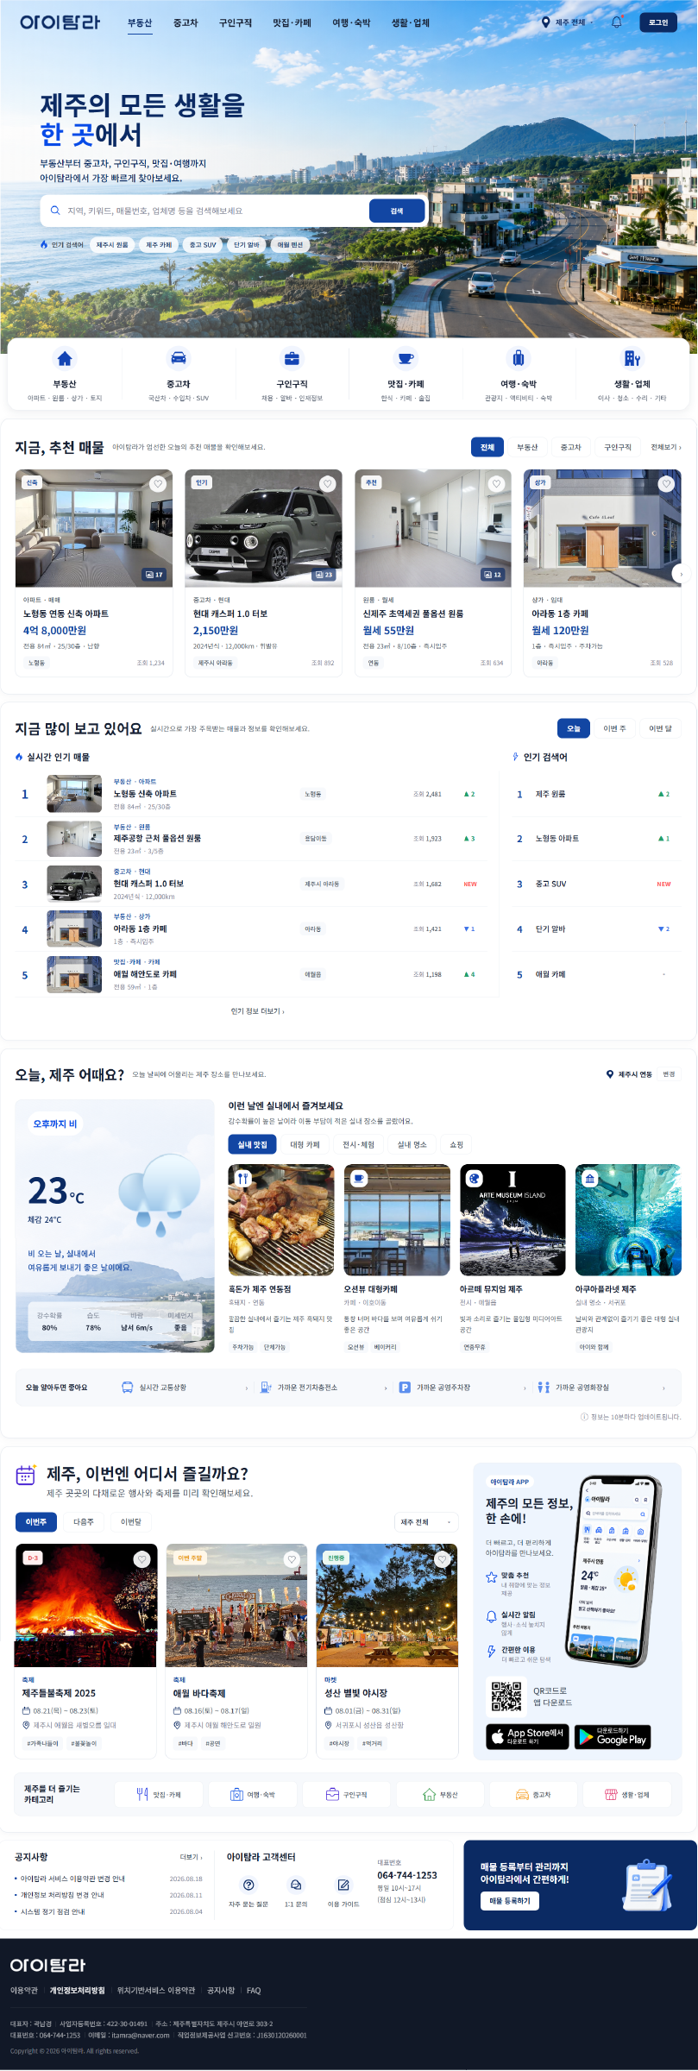Scan the app download QR code

click(506, 1696)
